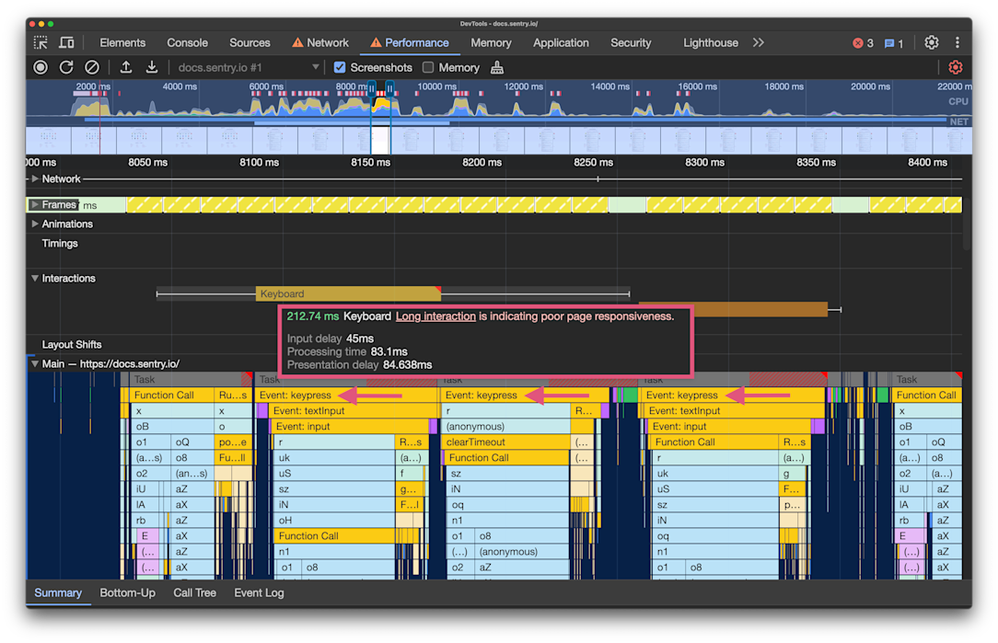
Task: Collapse the Interactions track
Action: tap(35, 278)
